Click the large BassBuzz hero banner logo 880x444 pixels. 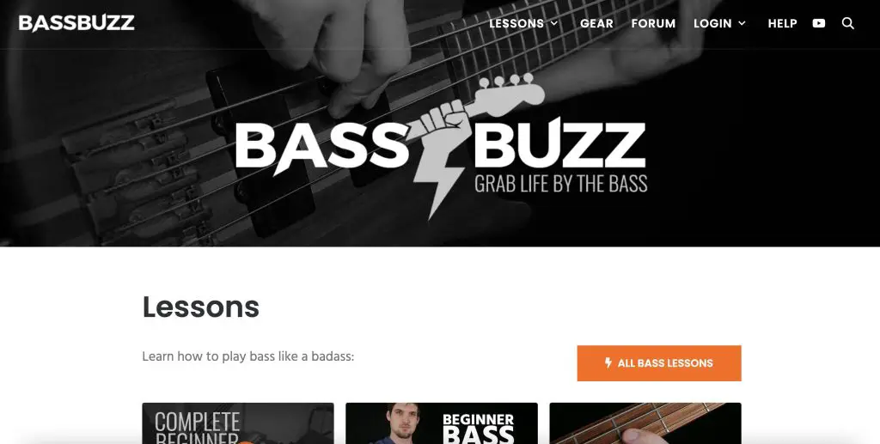point(441,146)
